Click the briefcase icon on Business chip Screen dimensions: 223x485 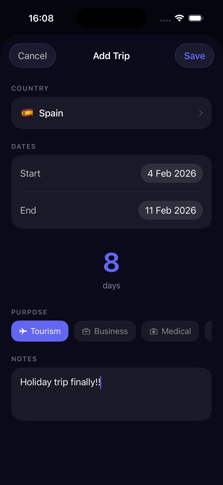[86, 331]
